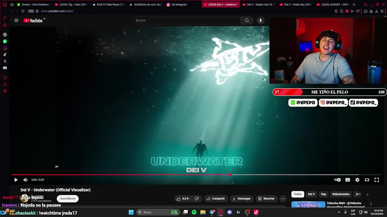Open Opera easy setup menu

click(x=382, y=11)
